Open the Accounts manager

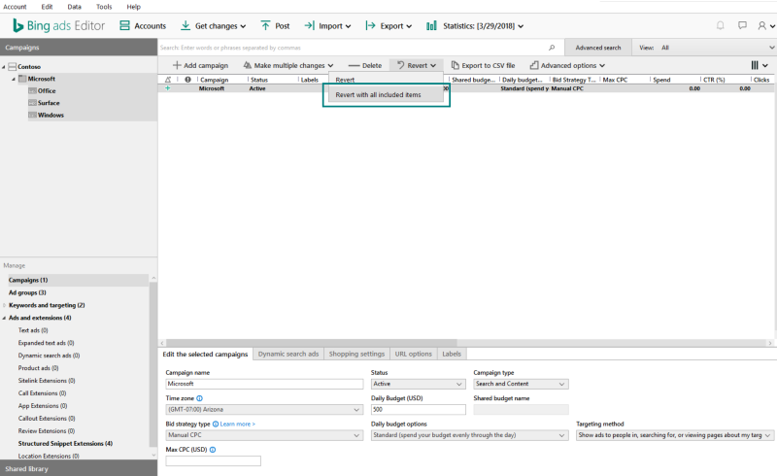point(143,26)
